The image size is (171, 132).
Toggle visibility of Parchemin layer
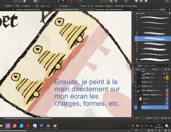(167, 78)
